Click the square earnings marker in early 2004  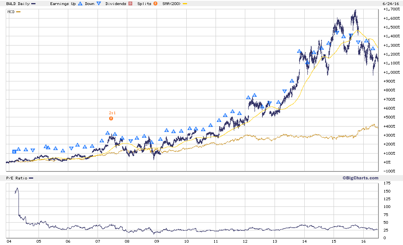click(x=14, y=152)
